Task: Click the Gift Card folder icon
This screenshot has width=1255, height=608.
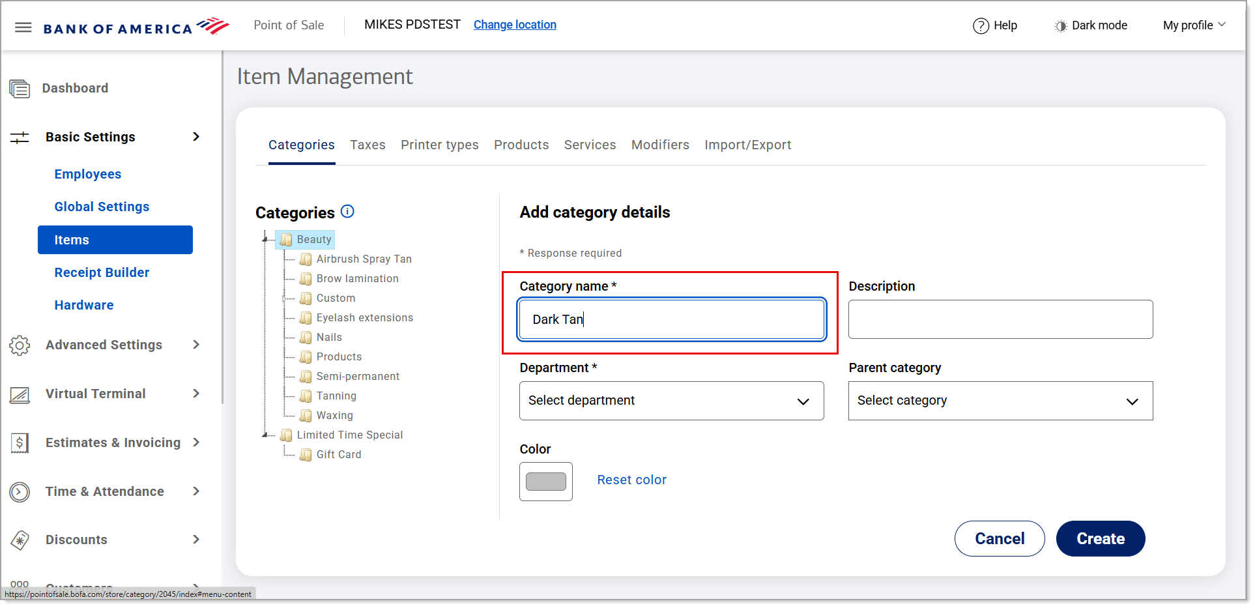Action: click(x=306, y=455)
